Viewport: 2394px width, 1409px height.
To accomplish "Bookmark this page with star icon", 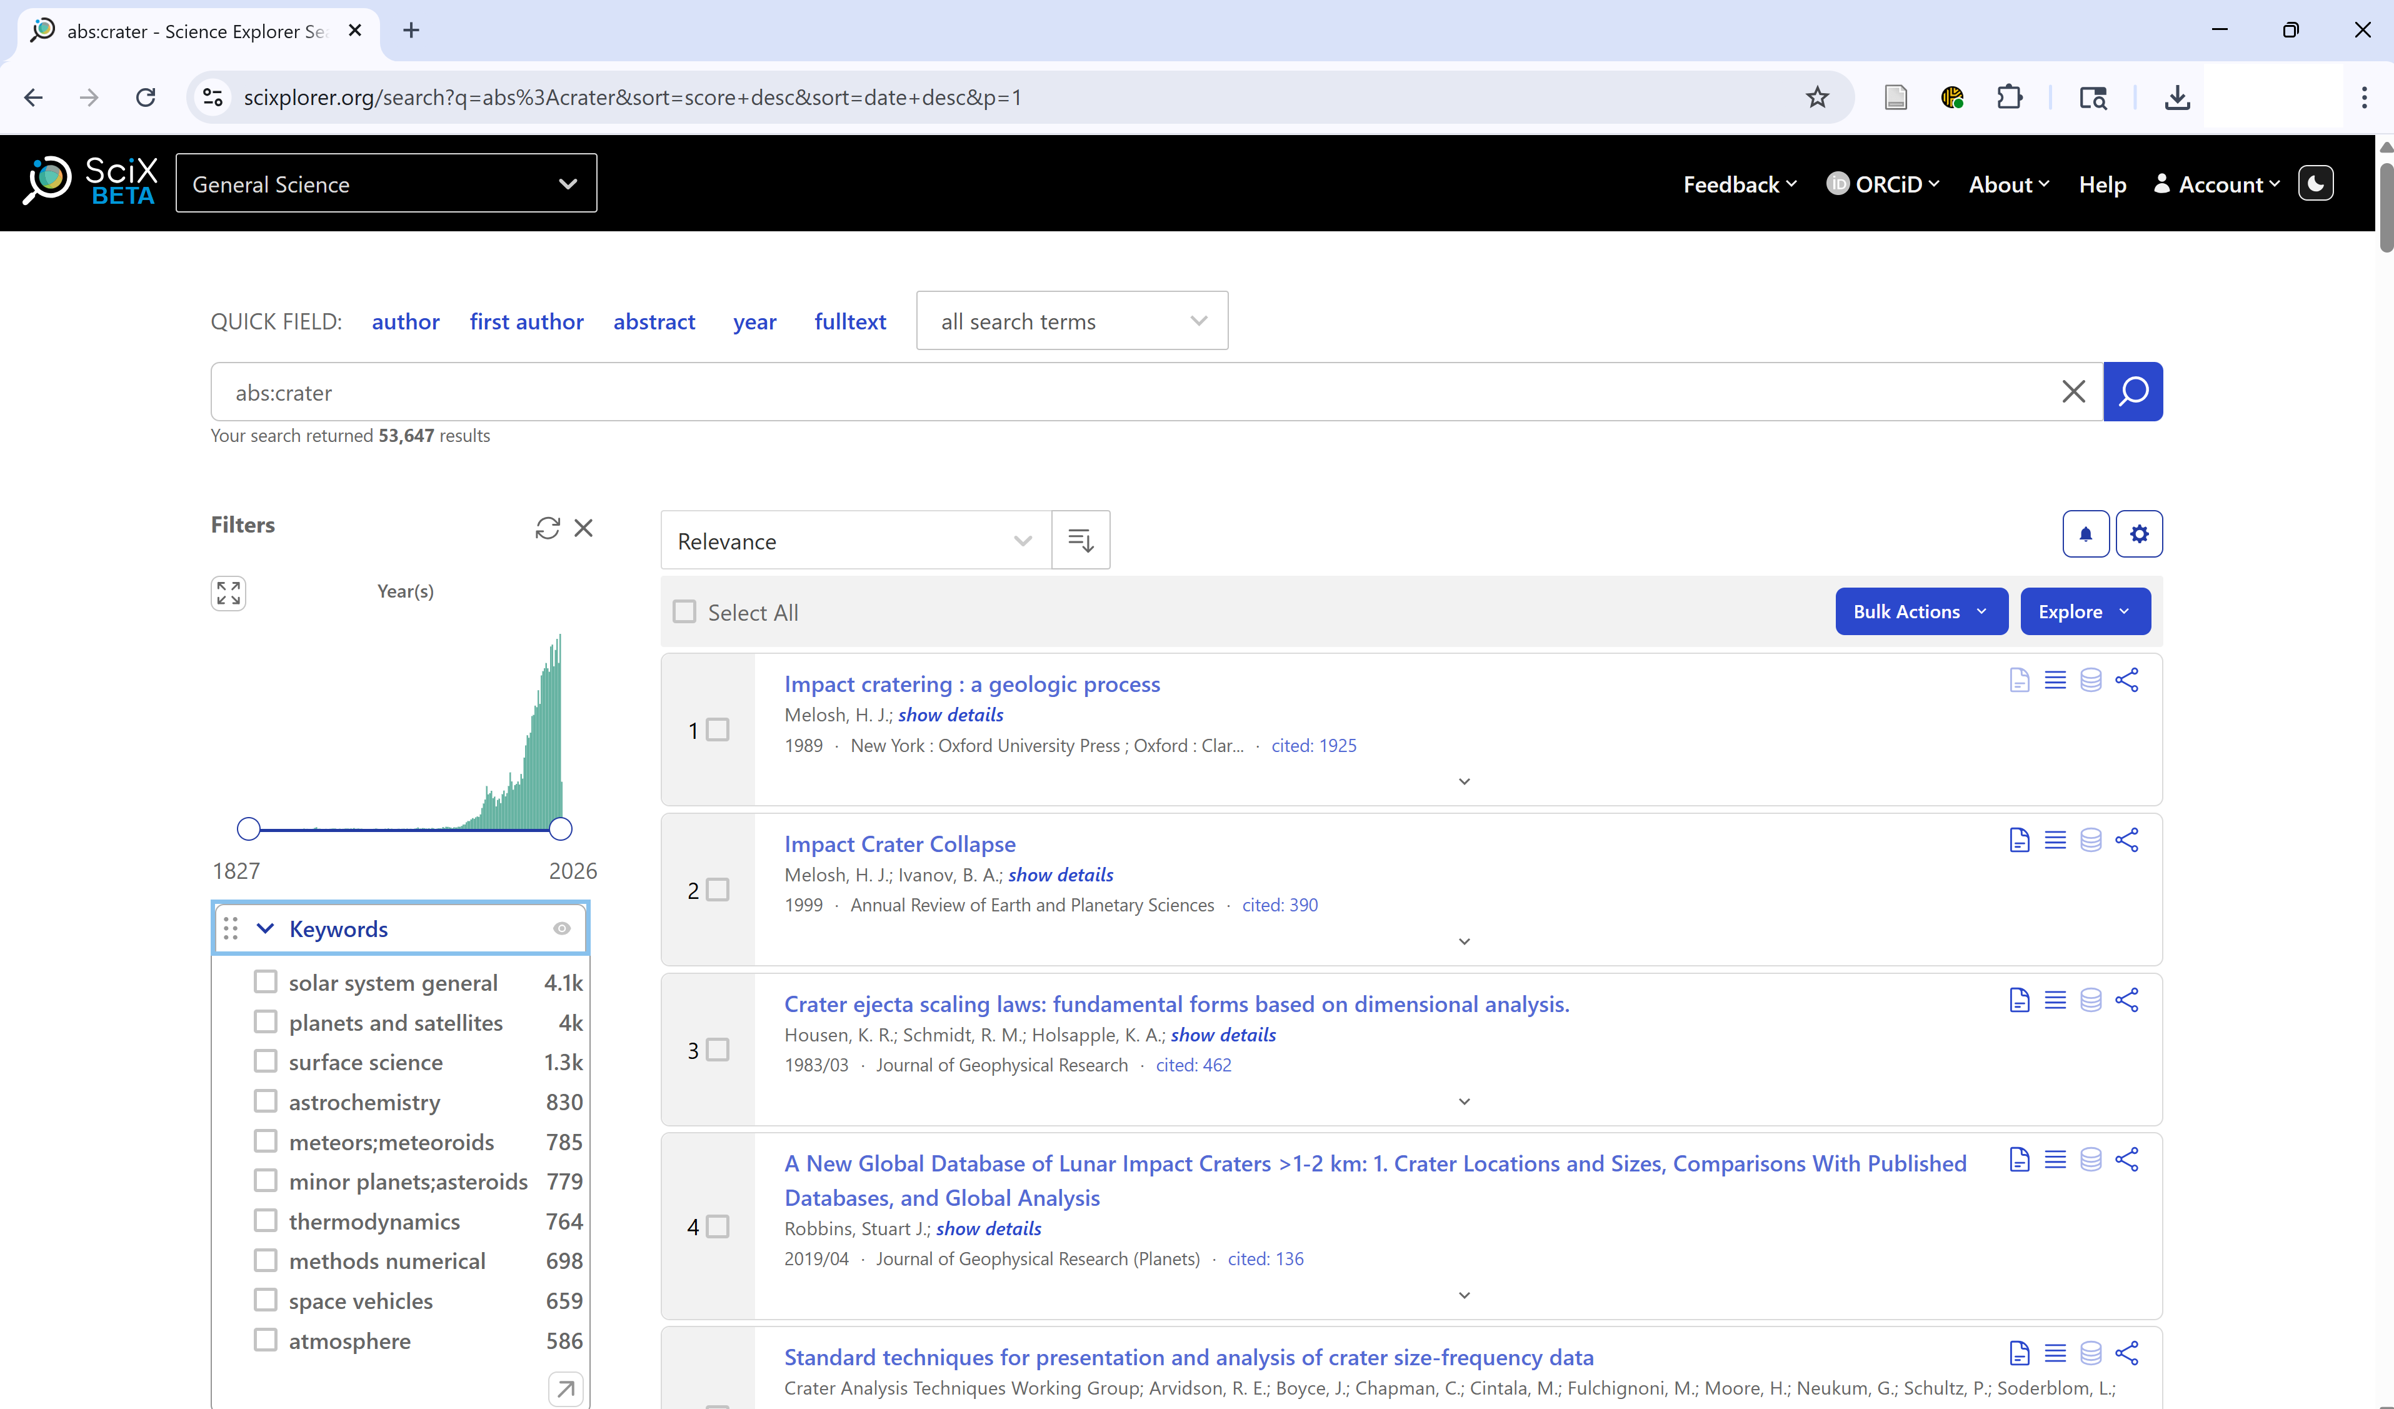I will (x=1816, y=97).
